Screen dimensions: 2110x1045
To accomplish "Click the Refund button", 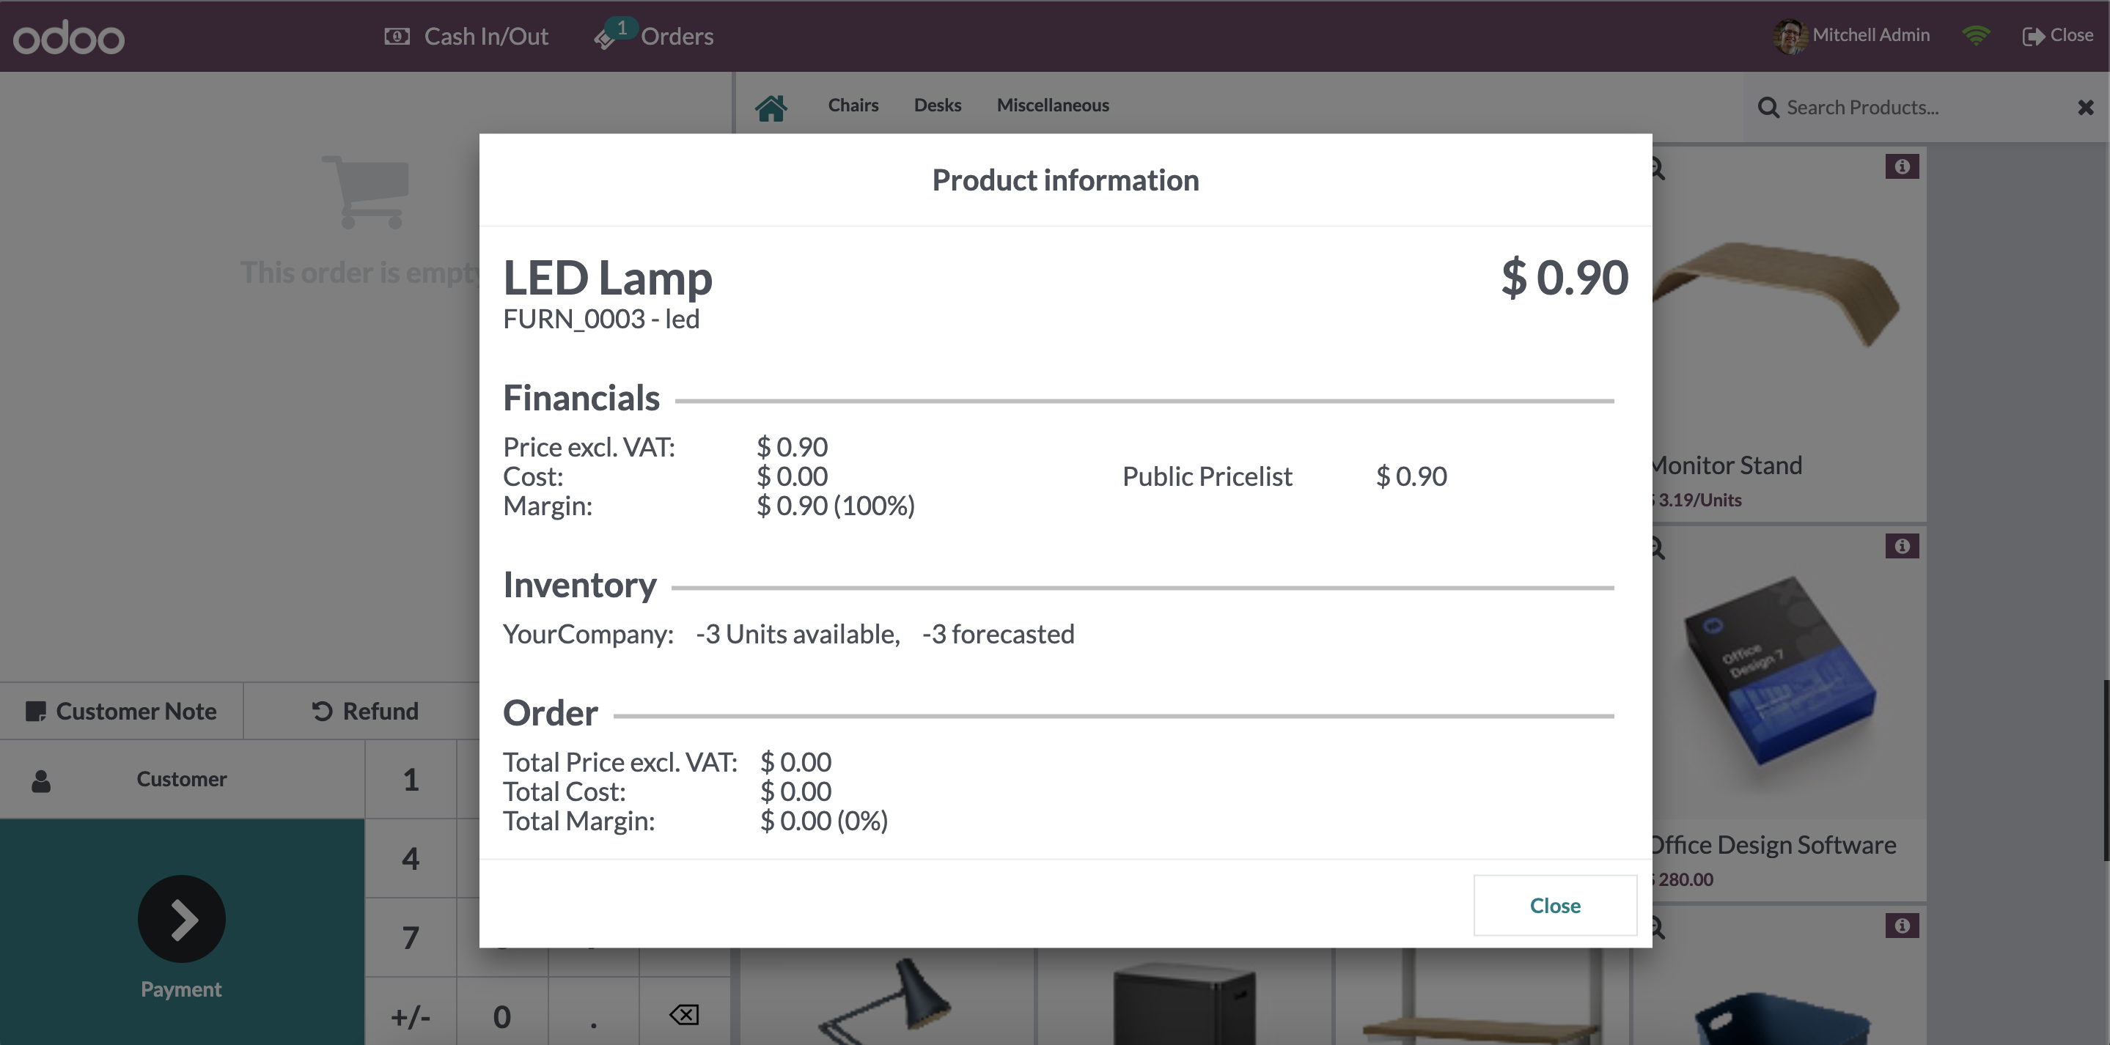I will click(x=364, y=711).
